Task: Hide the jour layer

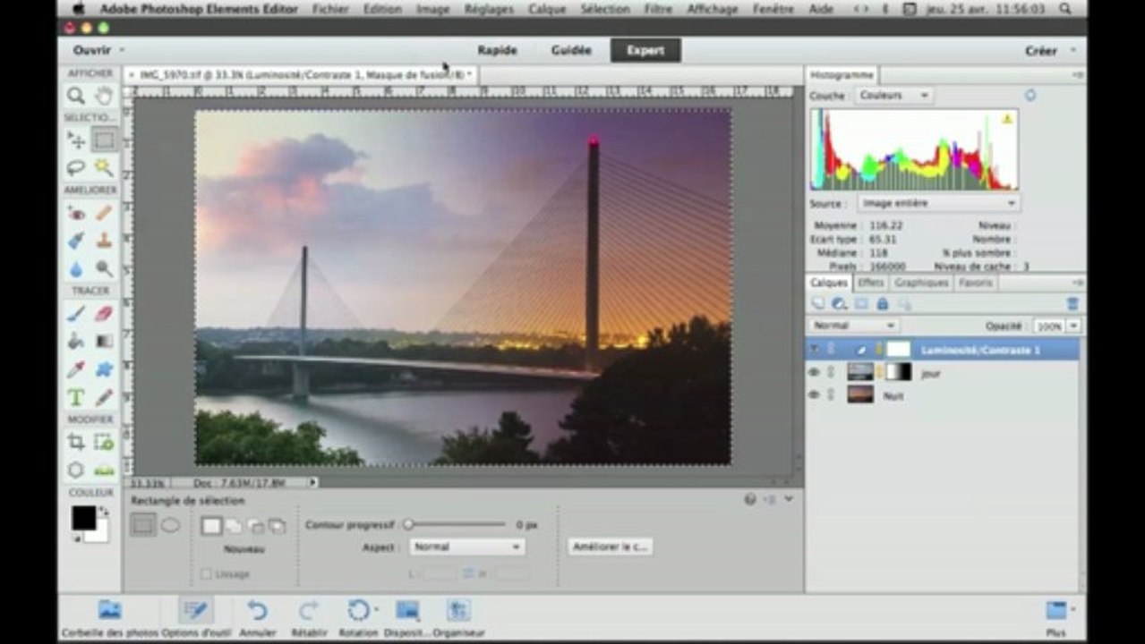Action: [x=814, y=372]
